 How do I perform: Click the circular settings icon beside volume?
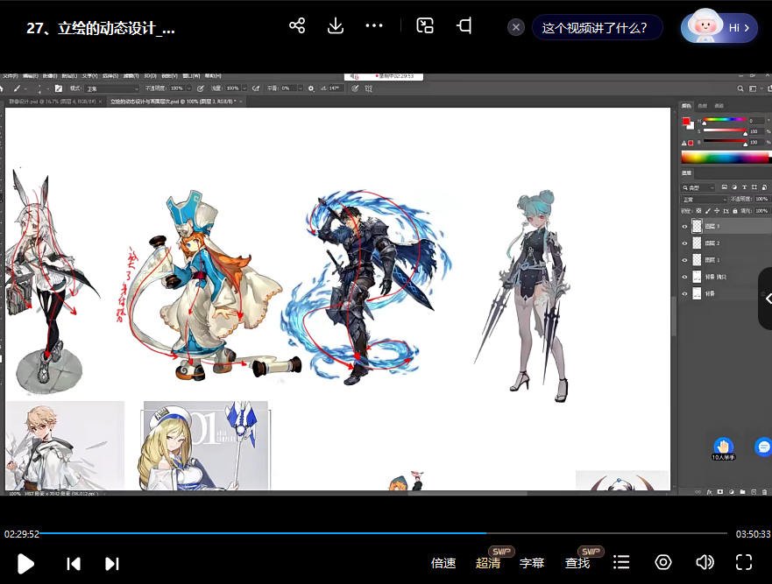point(663,563)
